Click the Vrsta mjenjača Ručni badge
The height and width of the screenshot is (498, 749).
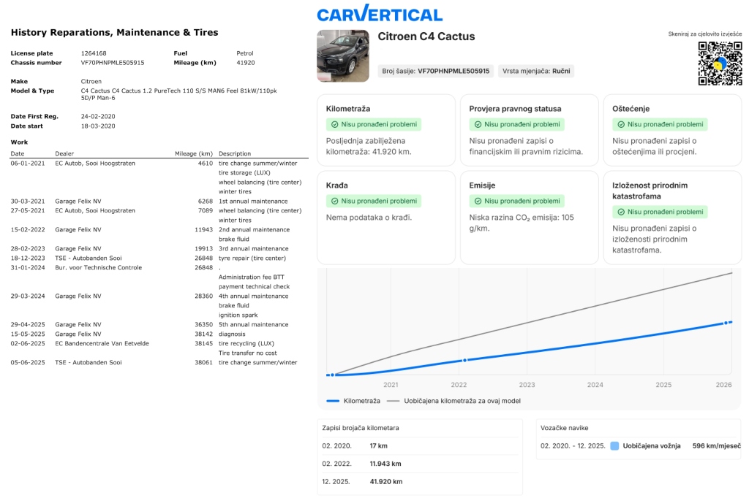click(536, 71)
